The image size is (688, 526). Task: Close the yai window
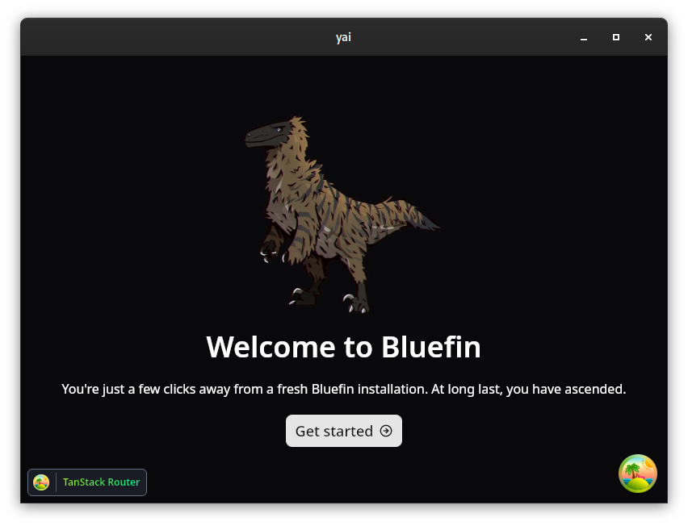pos(648,38)
